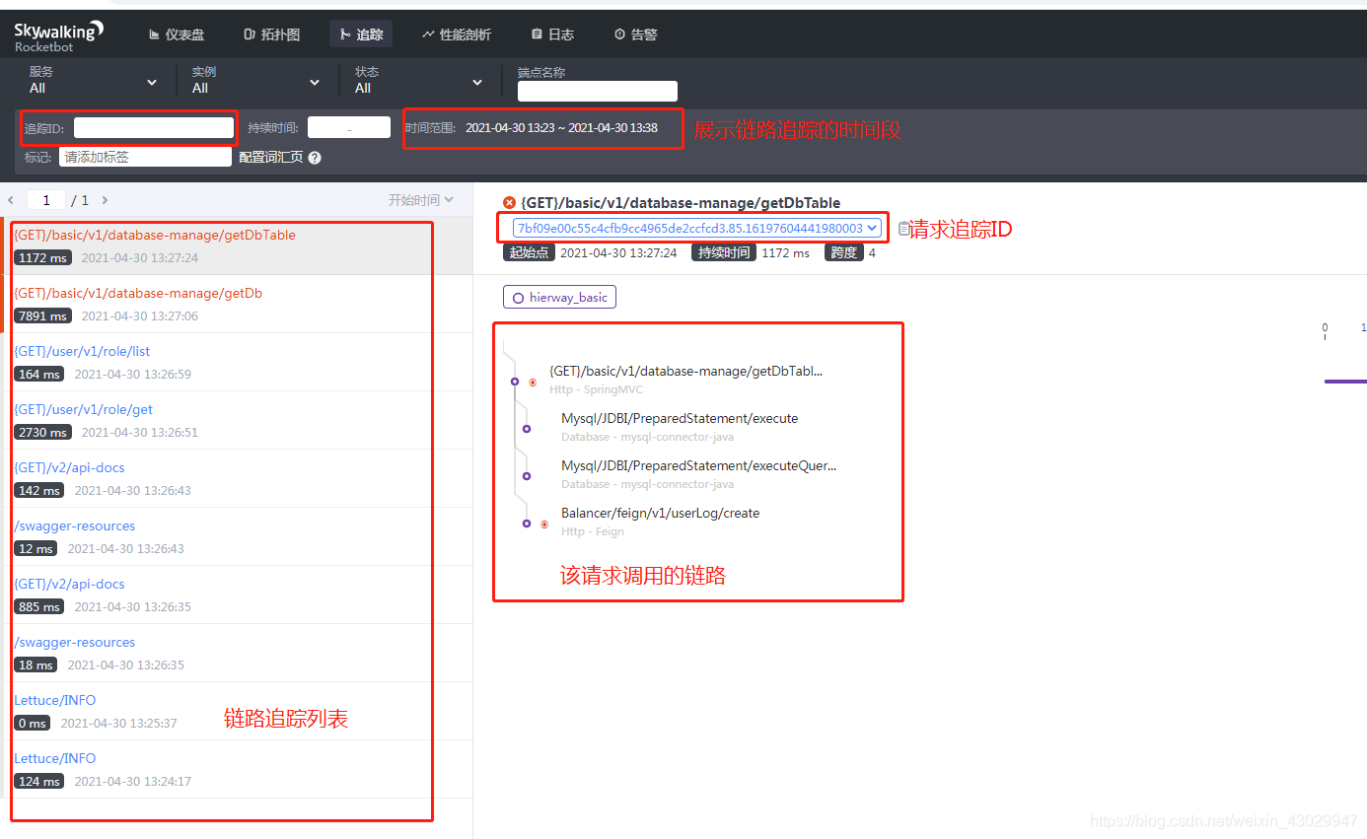The height and width of the screenshot is (839, 1367).
Task: Click the 端点名称 endpoint name field
Action: point(597,91)
